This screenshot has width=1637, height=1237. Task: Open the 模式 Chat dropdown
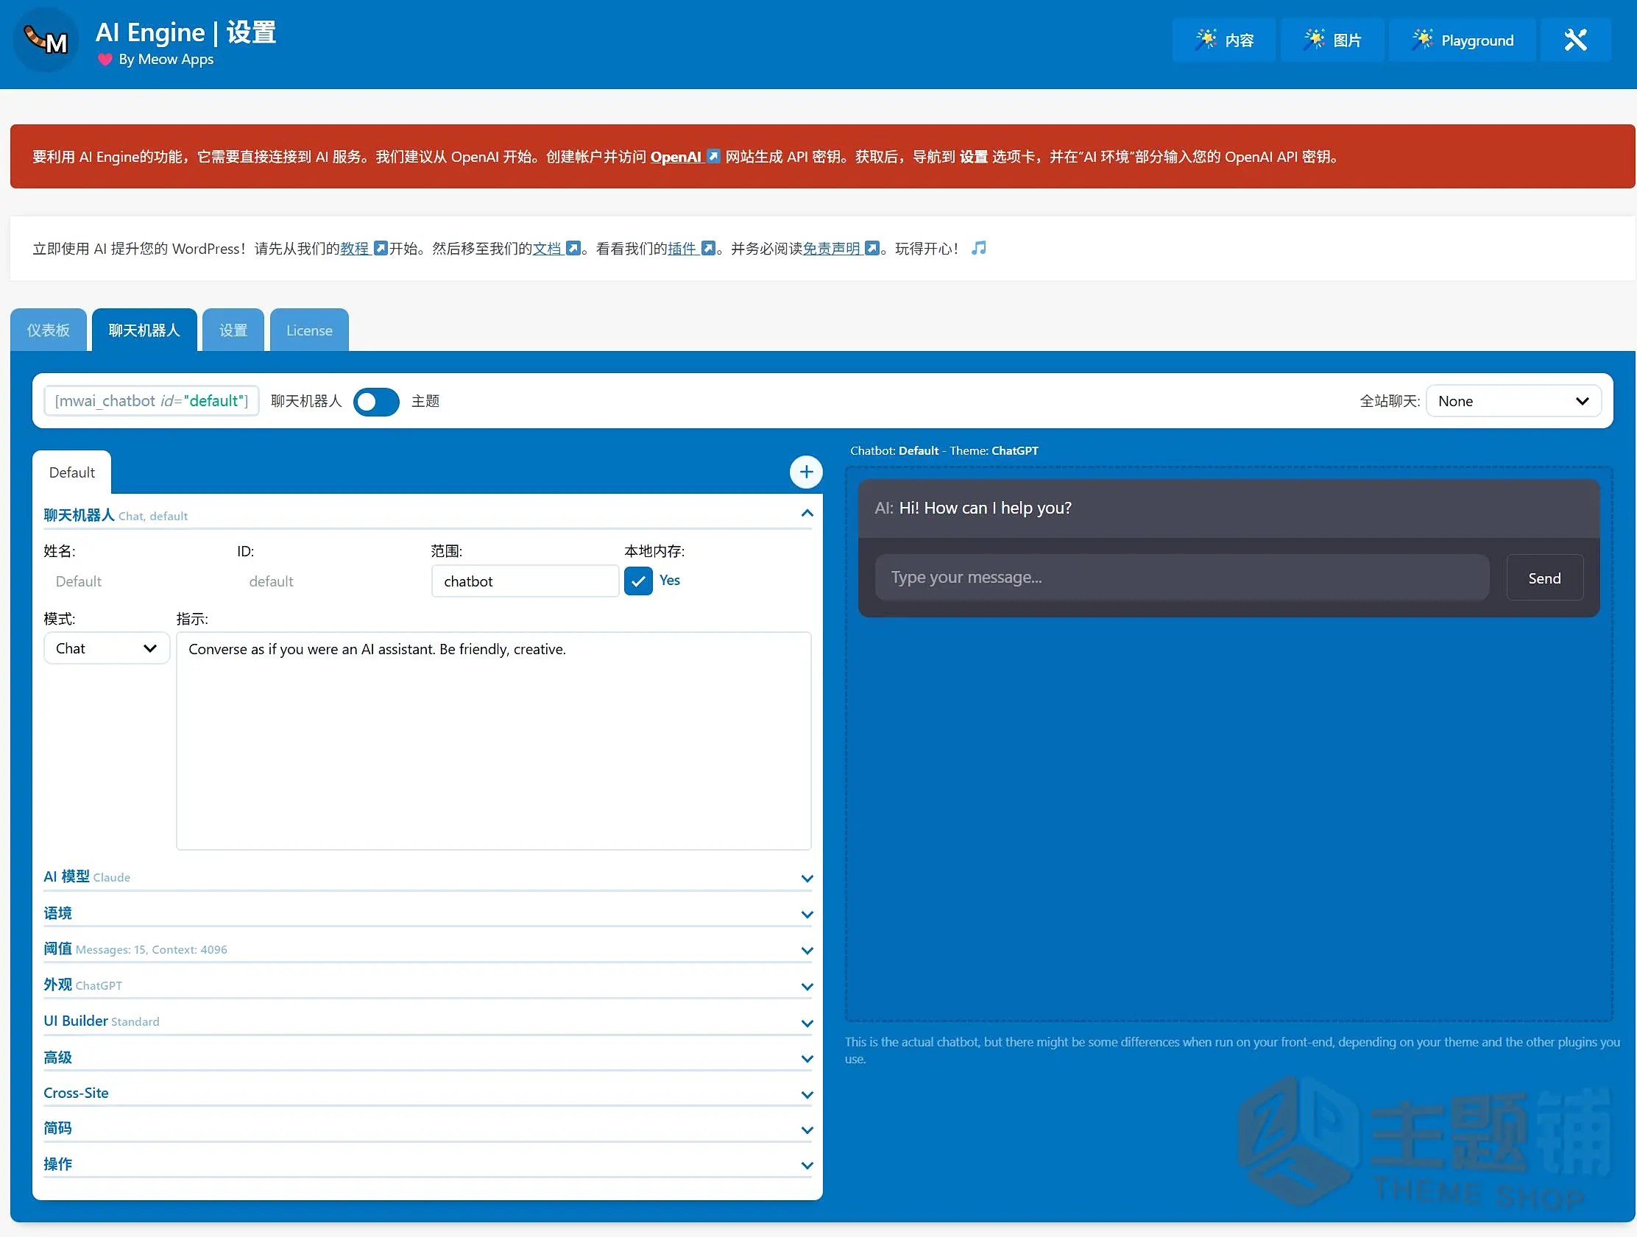click(x=107, y=648)
